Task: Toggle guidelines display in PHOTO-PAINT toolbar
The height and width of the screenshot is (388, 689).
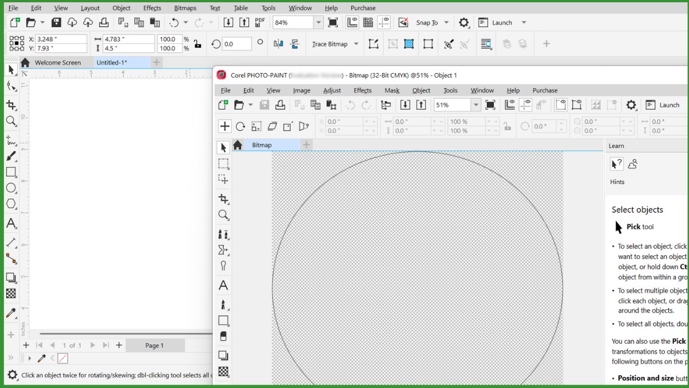Action: pos(525,105)
